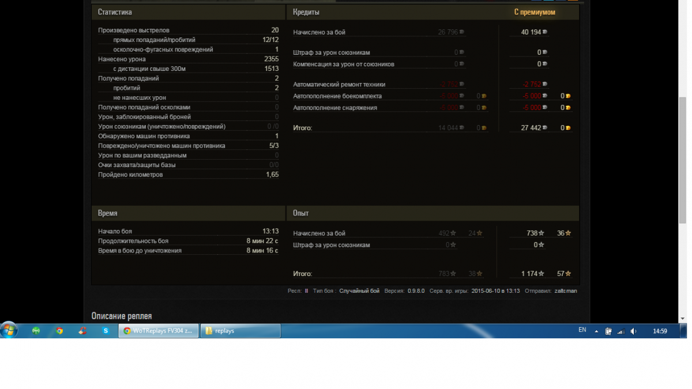Click the Обнаружено машин противника label
Image resolution: width=692 pixels, height=389 pixels.
(x=144, y=136)
